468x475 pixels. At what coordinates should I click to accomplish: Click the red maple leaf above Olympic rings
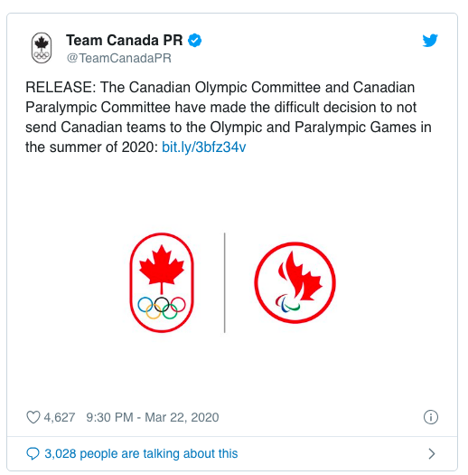(x=162, y=269)
